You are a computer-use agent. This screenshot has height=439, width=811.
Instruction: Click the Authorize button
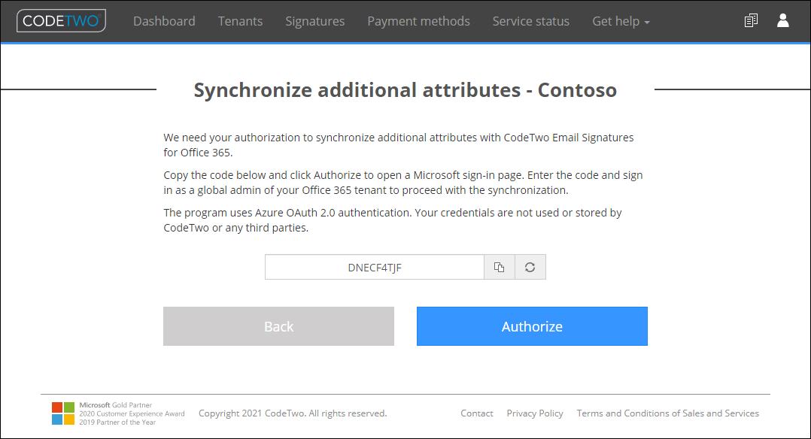tap(532, 326)
